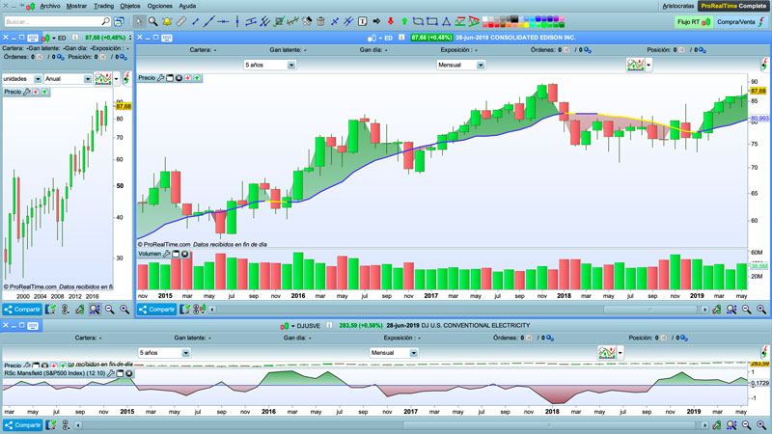The image size is (772, 434).
Task: Click main chart horizontal scrollbar thumb
Action: 649,309
